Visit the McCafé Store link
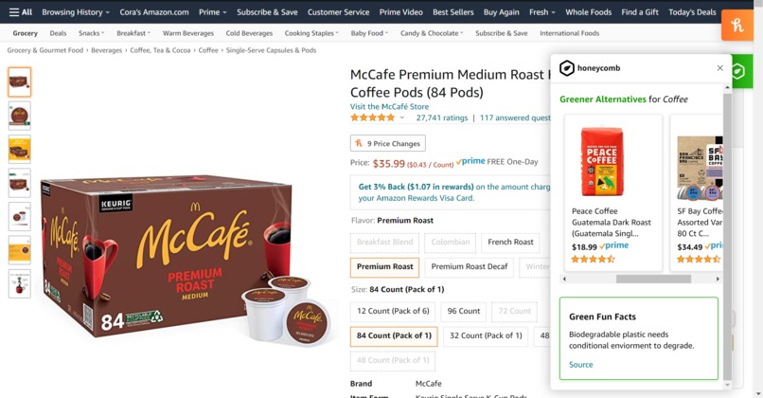The height and width of the screenshot is (398, 763). click(389, 107)
